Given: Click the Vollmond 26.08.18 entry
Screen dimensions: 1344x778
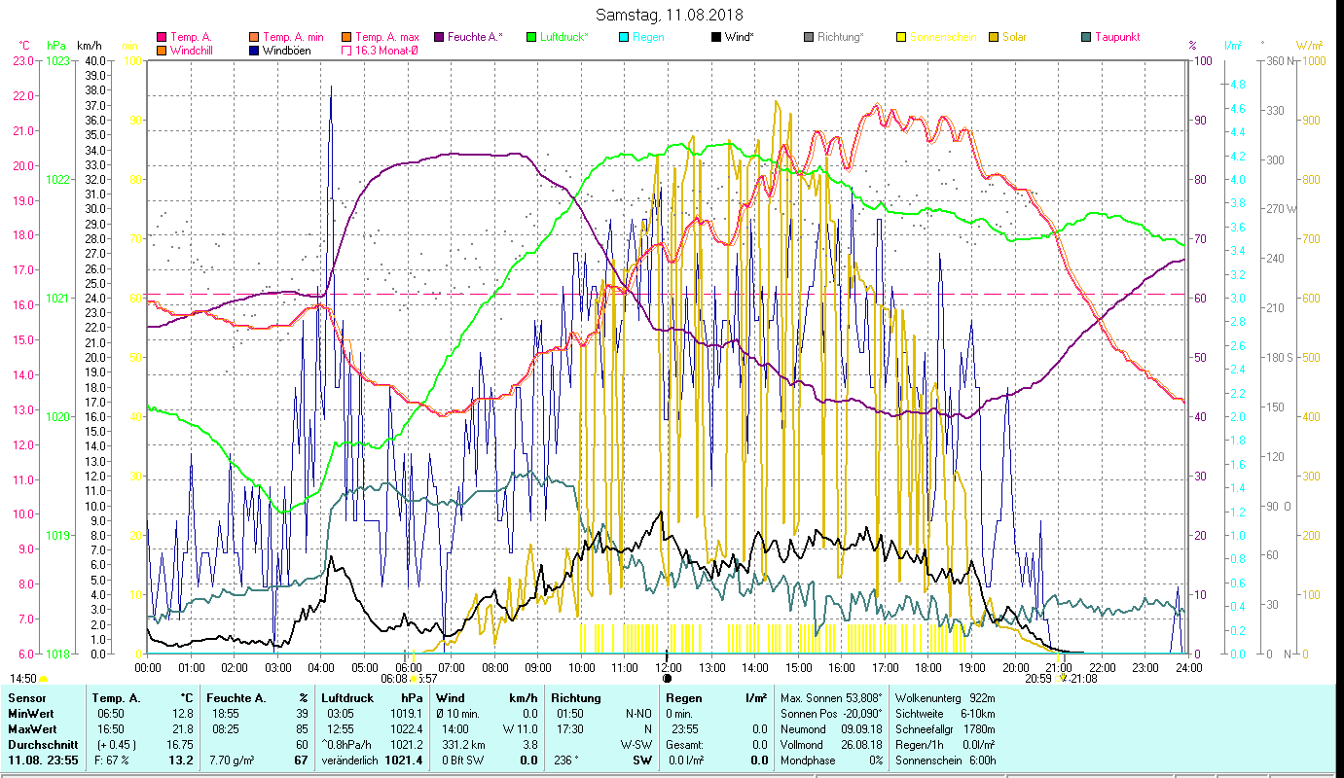Looking at the screenshot, I should tap(830, 745).
